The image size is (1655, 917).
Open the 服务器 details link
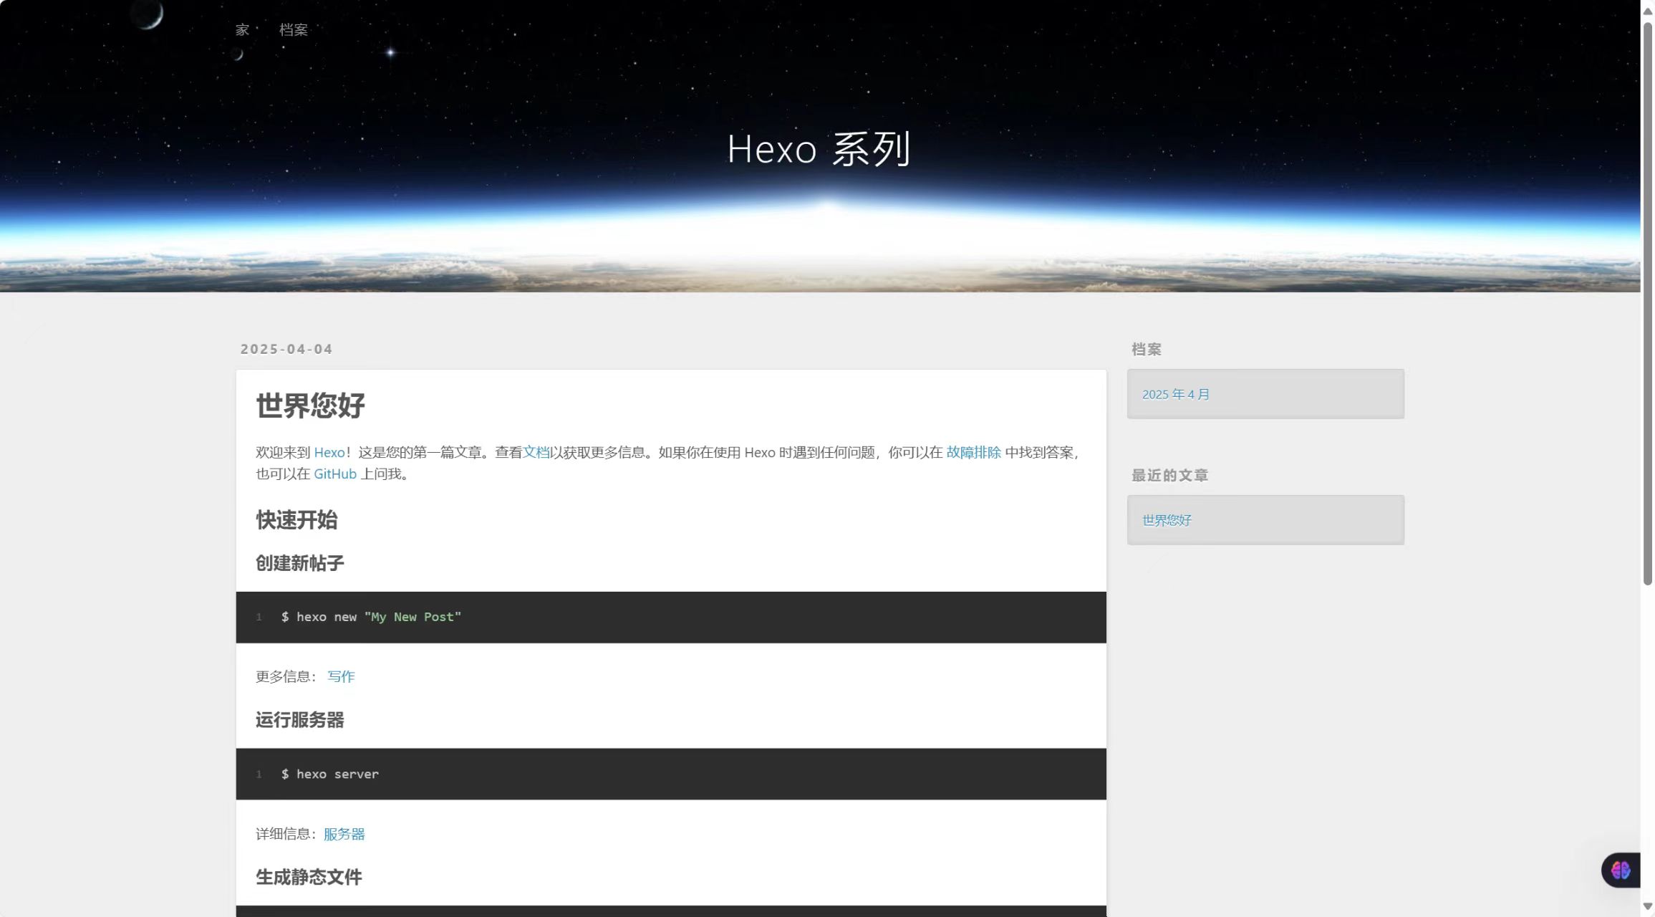pyautogui.click(x=344, y=835)
